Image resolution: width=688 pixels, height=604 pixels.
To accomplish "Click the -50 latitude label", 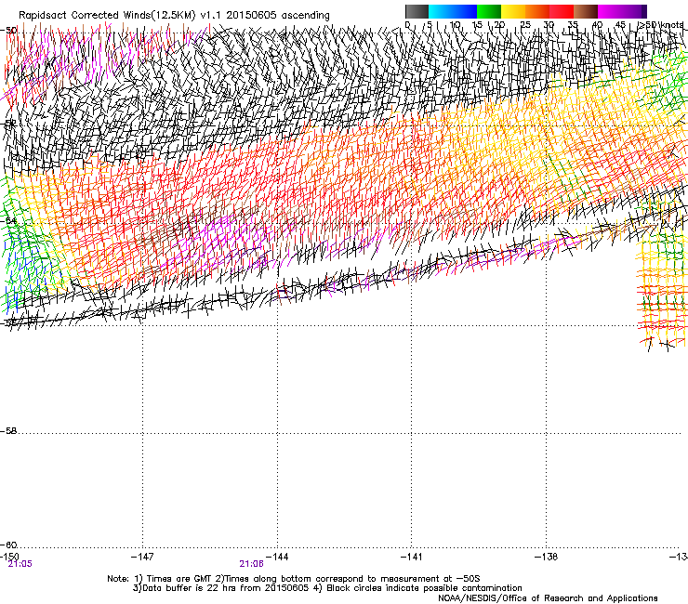I will point(8,31).
